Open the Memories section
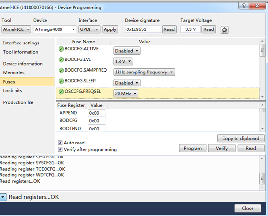 click(x=14, y=73)
